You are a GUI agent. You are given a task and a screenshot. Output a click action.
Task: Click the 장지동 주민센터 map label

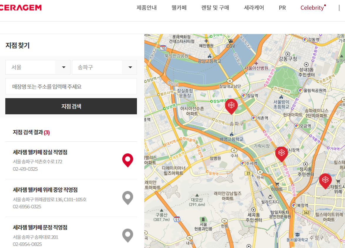(x=306, y=172)
